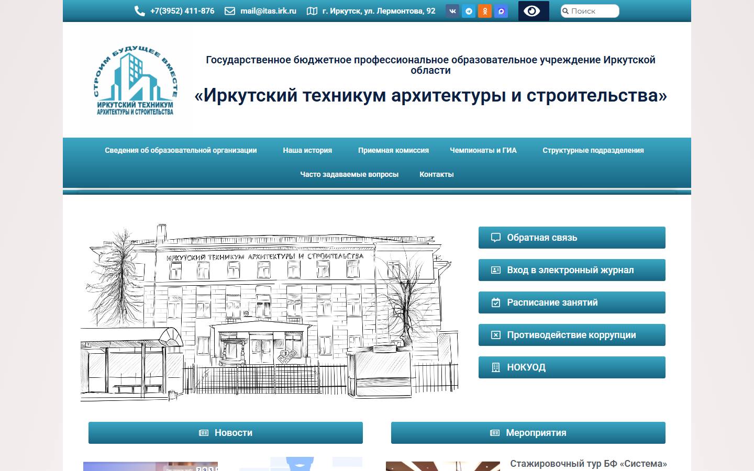The image size is (754, 471).
Task: Open Часто задаваемые вопросы menu item
Action: pyautogui.click(x=349, y=174)
